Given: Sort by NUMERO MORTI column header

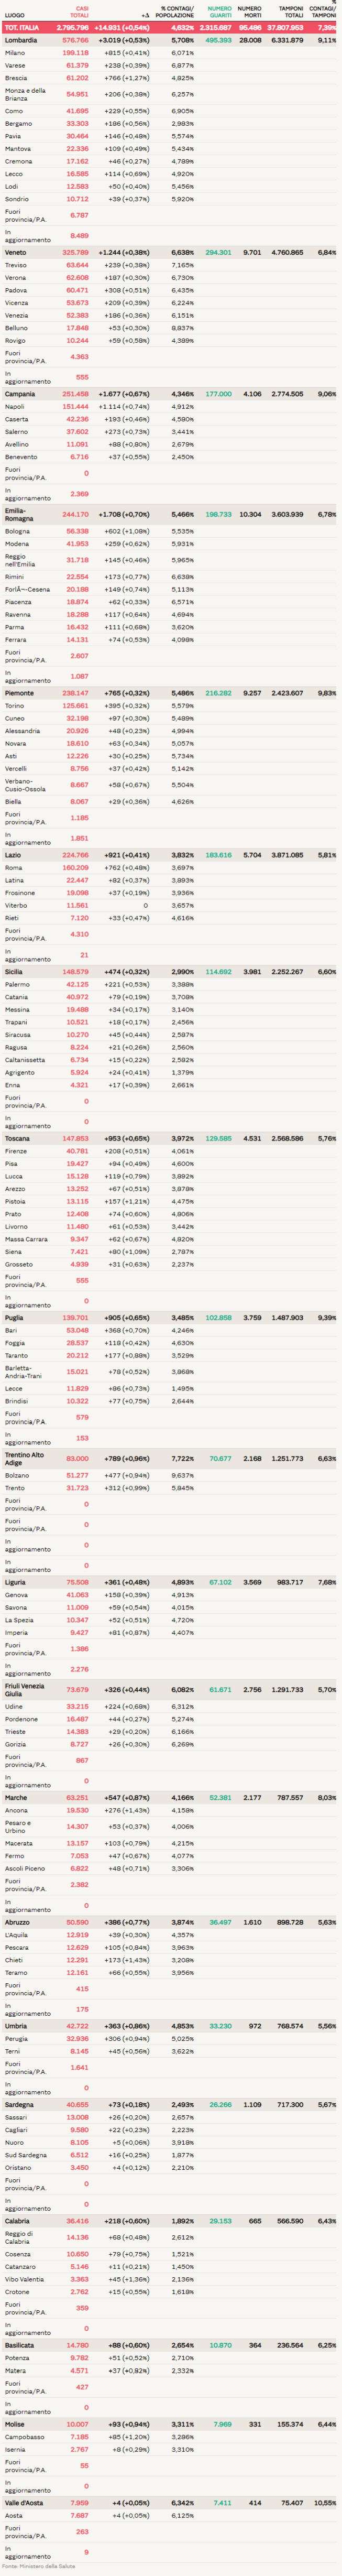Looking at the screenshot, I should click(249, 12).
